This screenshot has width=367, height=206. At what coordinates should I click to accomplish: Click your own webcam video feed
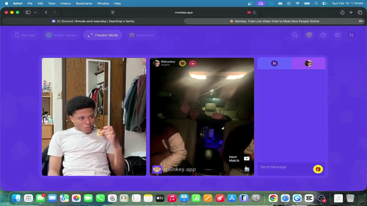click(94, 117)
